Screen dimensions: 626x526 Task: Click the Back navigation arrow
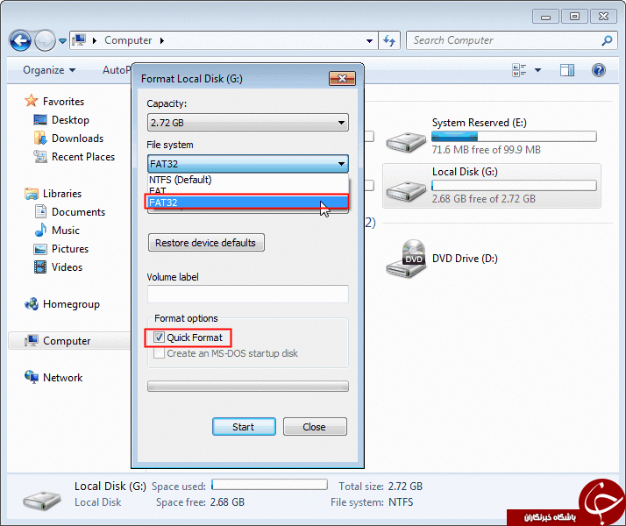click(20, 40)
